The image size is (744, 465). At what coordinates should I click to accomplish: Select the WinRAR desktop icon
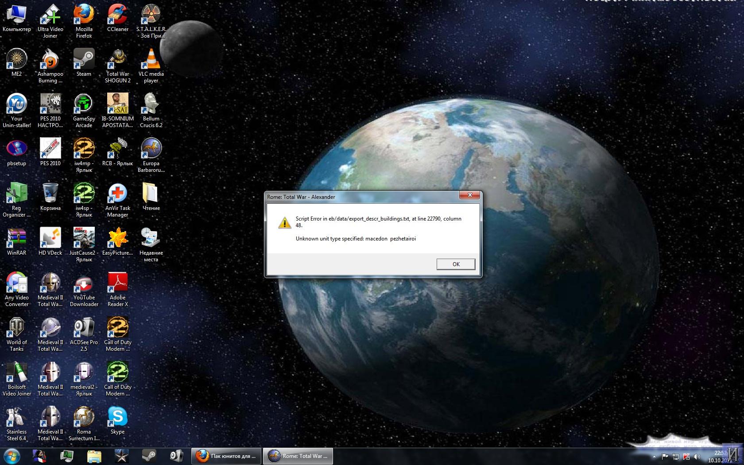tap(17, 241)
